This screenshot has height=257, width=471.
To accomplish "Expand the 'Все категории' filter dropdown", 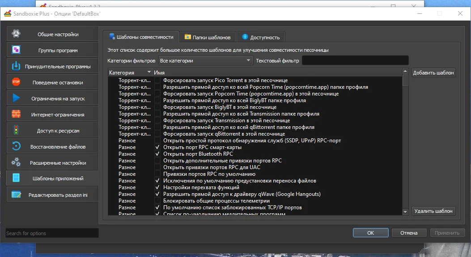I will (x=206, y=61).
